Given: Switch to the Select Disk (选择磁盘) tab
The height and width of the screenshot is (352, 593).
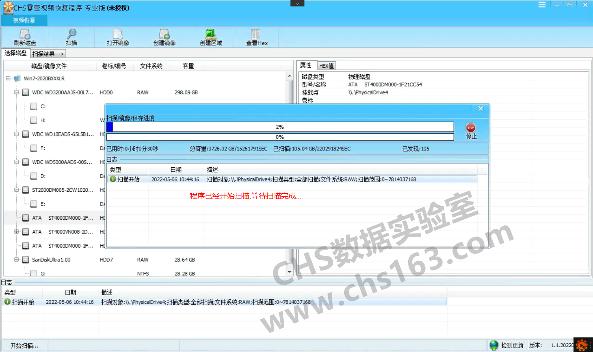Looking at the screenshot, I should point(15,54).
